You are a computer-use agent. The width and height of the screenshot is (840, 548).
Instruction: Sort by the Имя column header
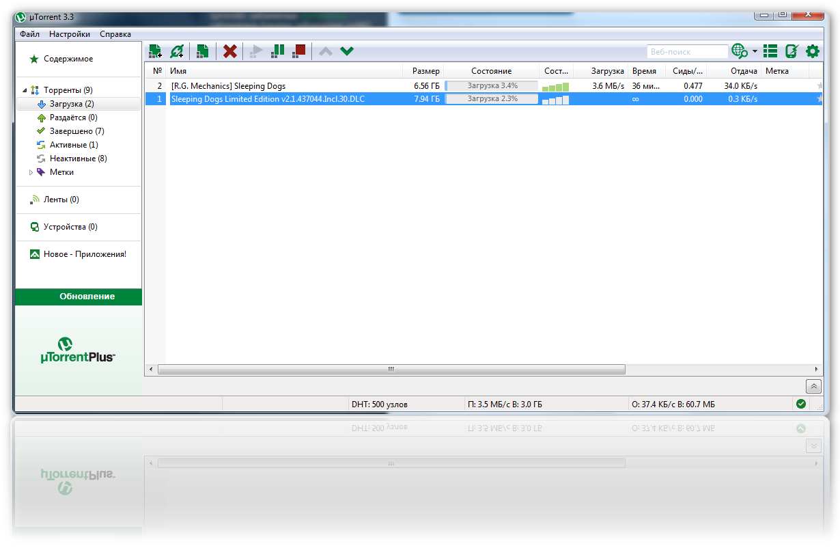[283, 71]
